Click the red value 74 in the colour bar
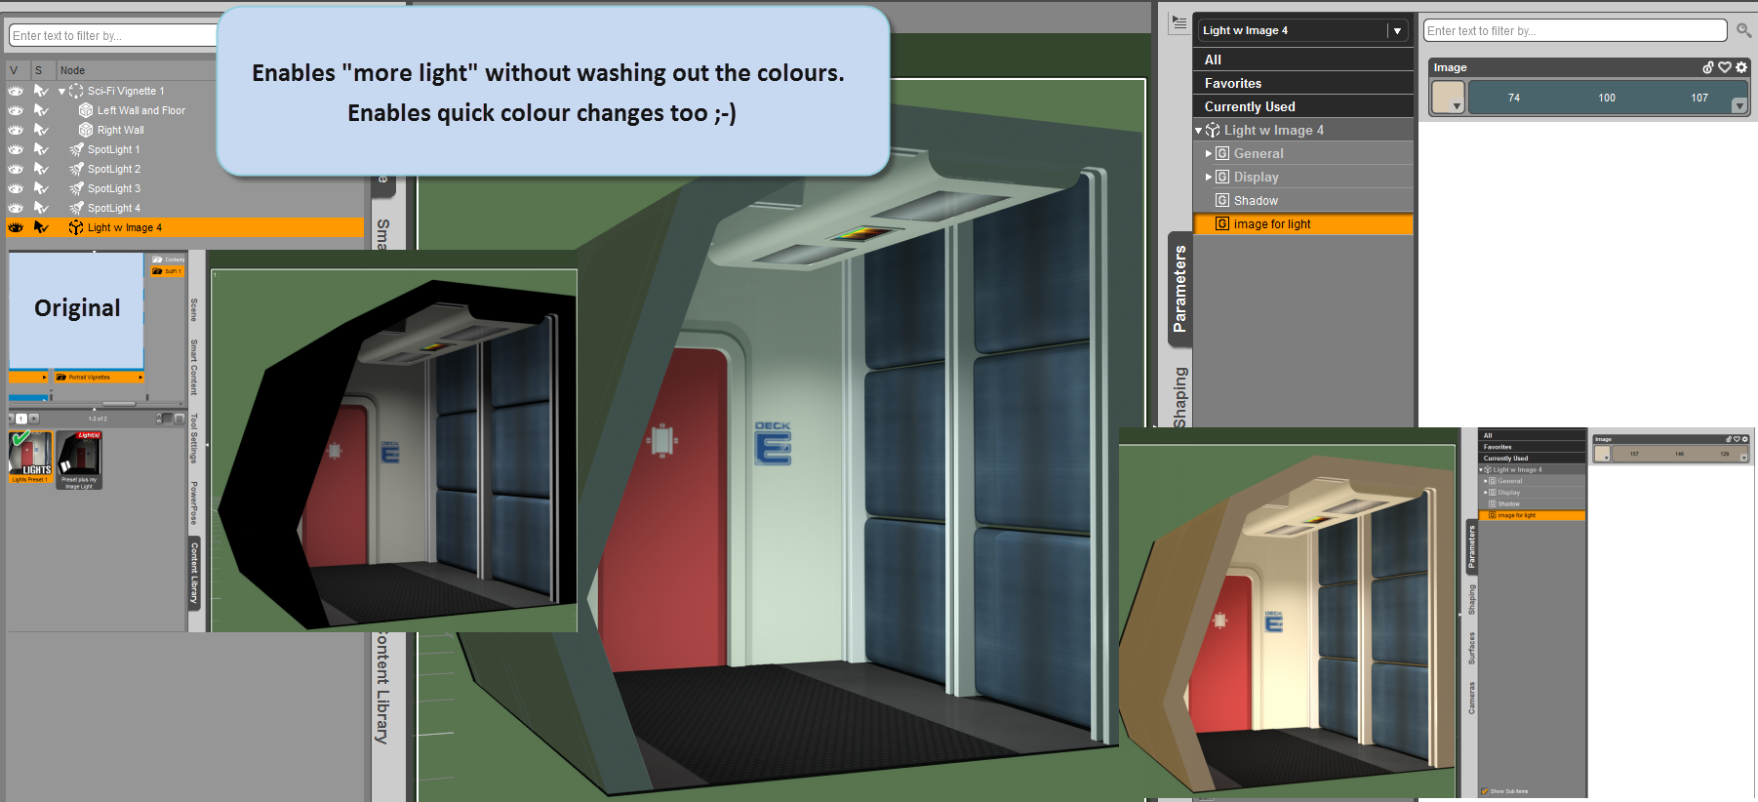 [x=1513, y=98]
